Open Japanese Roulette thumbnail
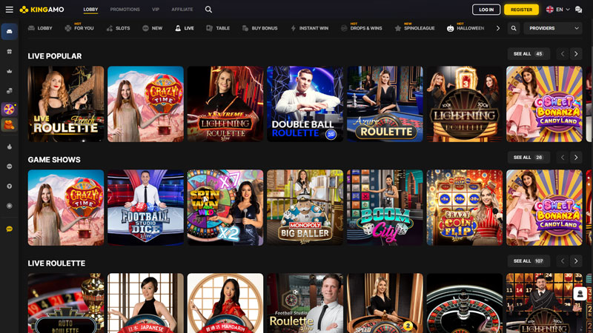 [145, 303]
